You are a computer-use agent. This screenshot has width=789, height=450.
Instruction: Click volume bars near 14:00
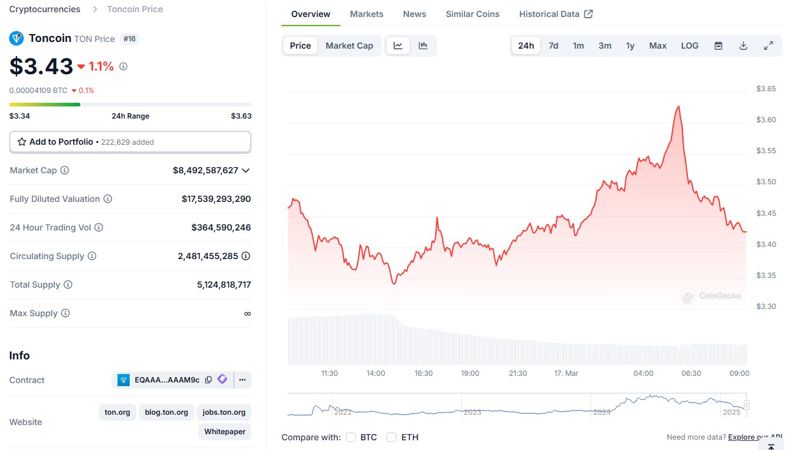(x=376, y=339)
